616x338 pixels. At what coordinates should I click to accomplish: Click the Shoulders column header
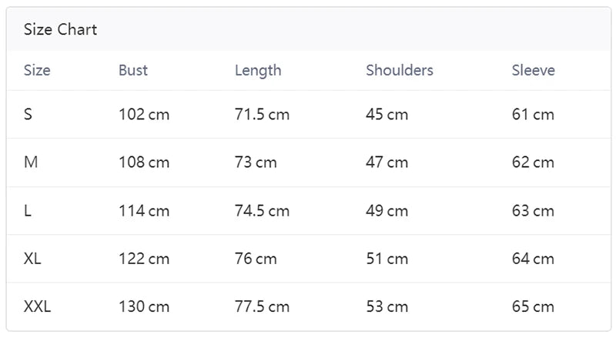(x=400, y=70)
